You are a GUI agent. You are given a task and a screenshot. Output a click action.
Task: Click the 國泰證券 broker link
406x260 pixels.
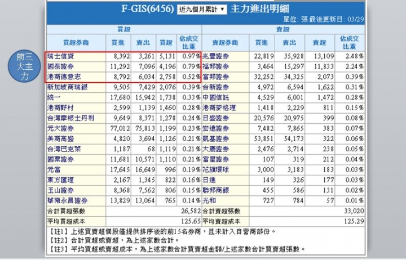pos(60,66)
